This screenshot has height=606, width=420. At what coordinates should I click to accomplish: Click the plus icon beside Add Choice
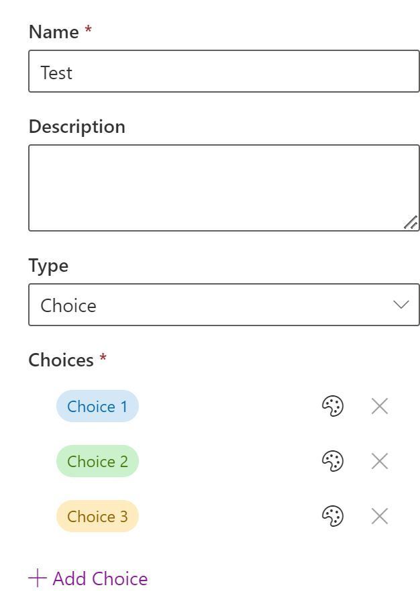[36, 578]
